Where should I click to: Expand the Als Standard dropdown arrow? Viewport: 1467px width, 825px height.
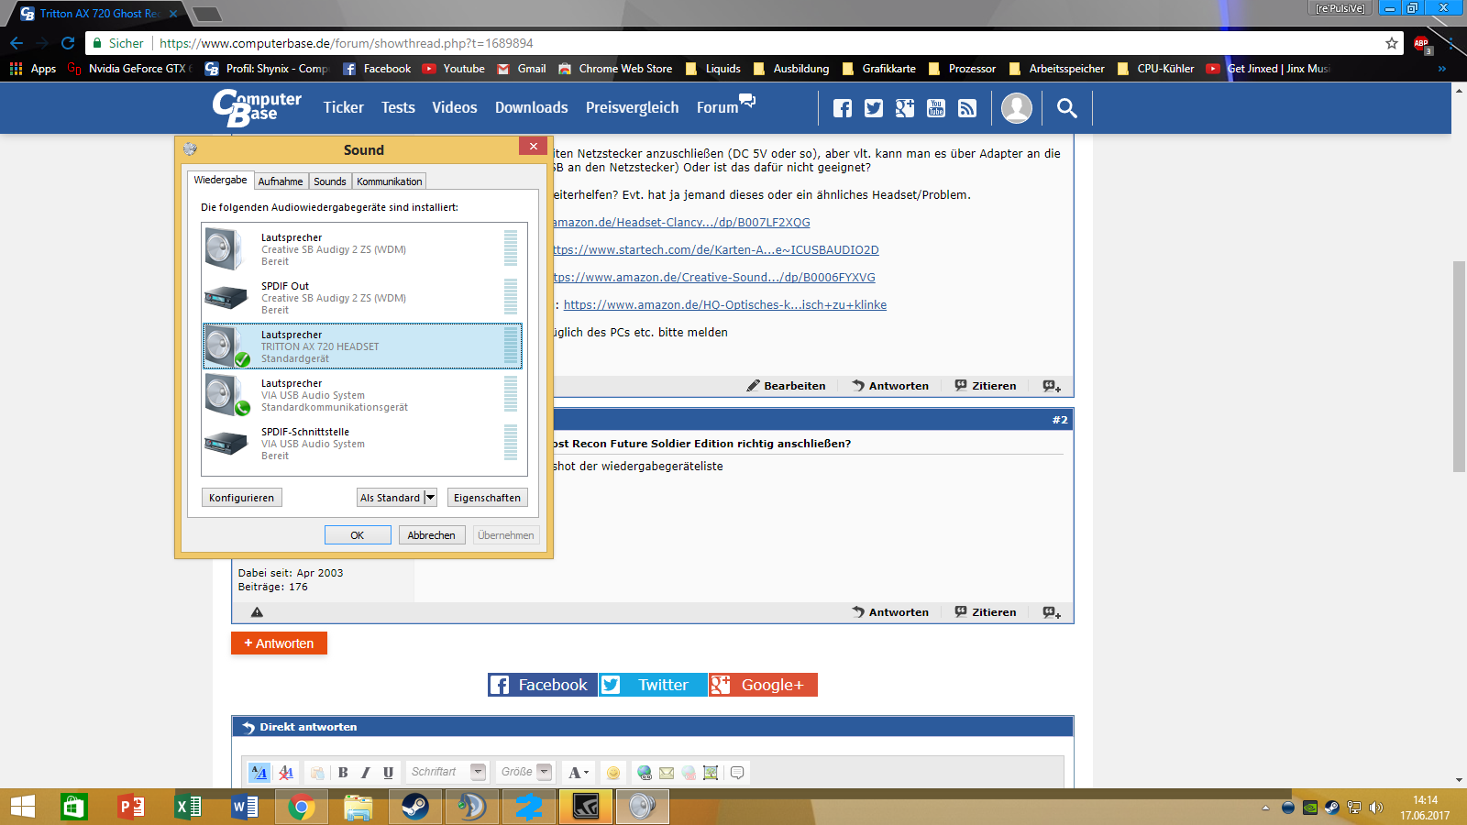pyautogui.click(x=430, y=498)
